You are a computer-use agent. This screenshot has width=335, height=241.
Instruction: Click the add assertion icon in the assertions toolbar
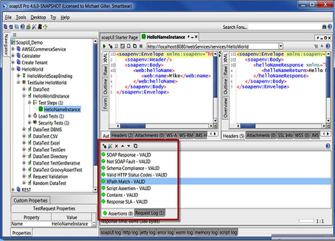[104, 146]
